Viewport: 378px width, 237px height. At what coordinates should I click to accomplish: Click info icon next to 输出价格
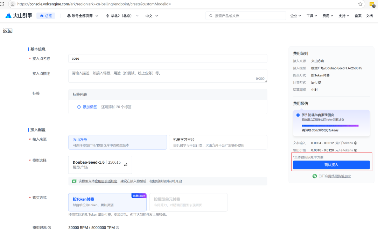tap(356, 150)
